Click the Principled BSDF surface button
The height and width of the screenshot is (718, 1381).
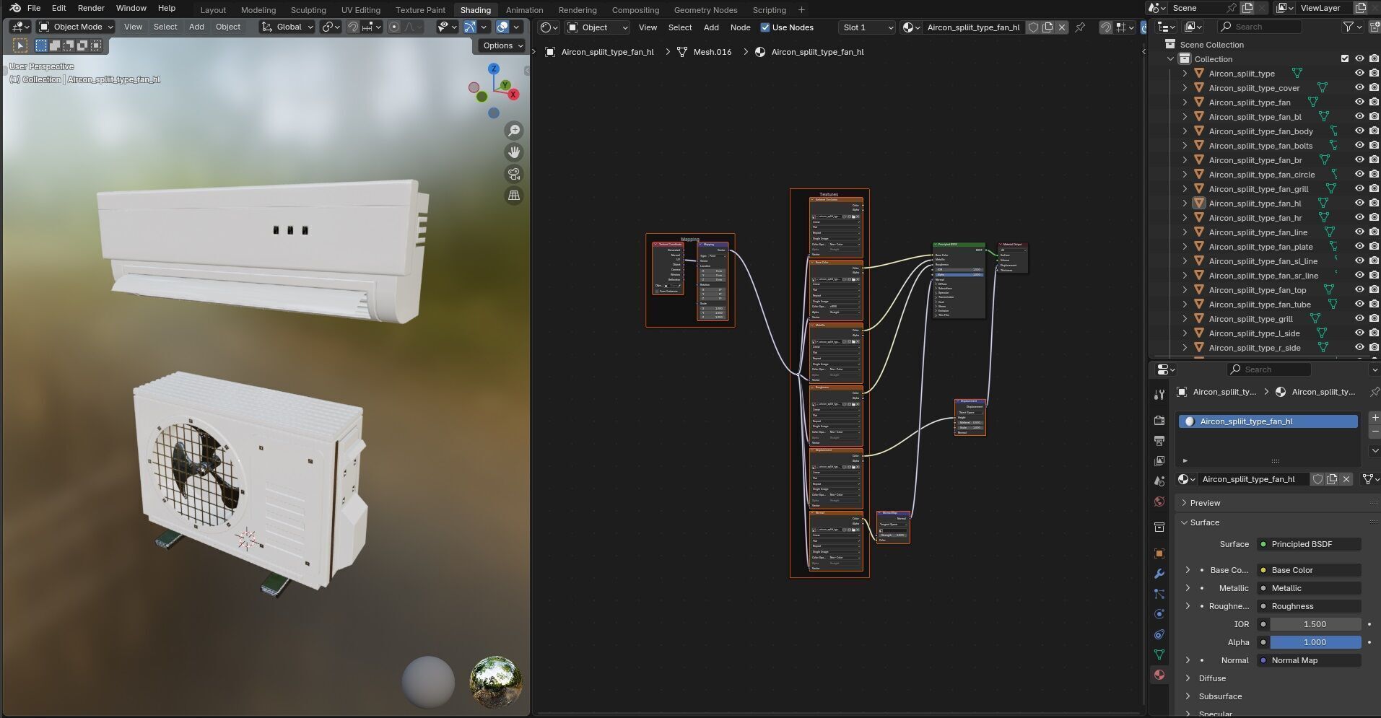point(1309,544)
